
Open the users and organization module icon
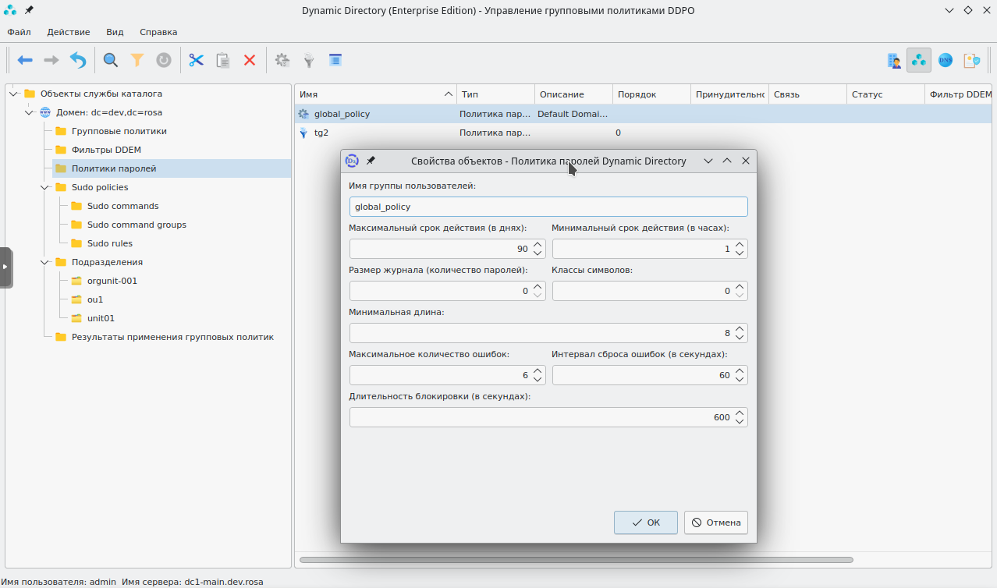click(x=894, y=60)
